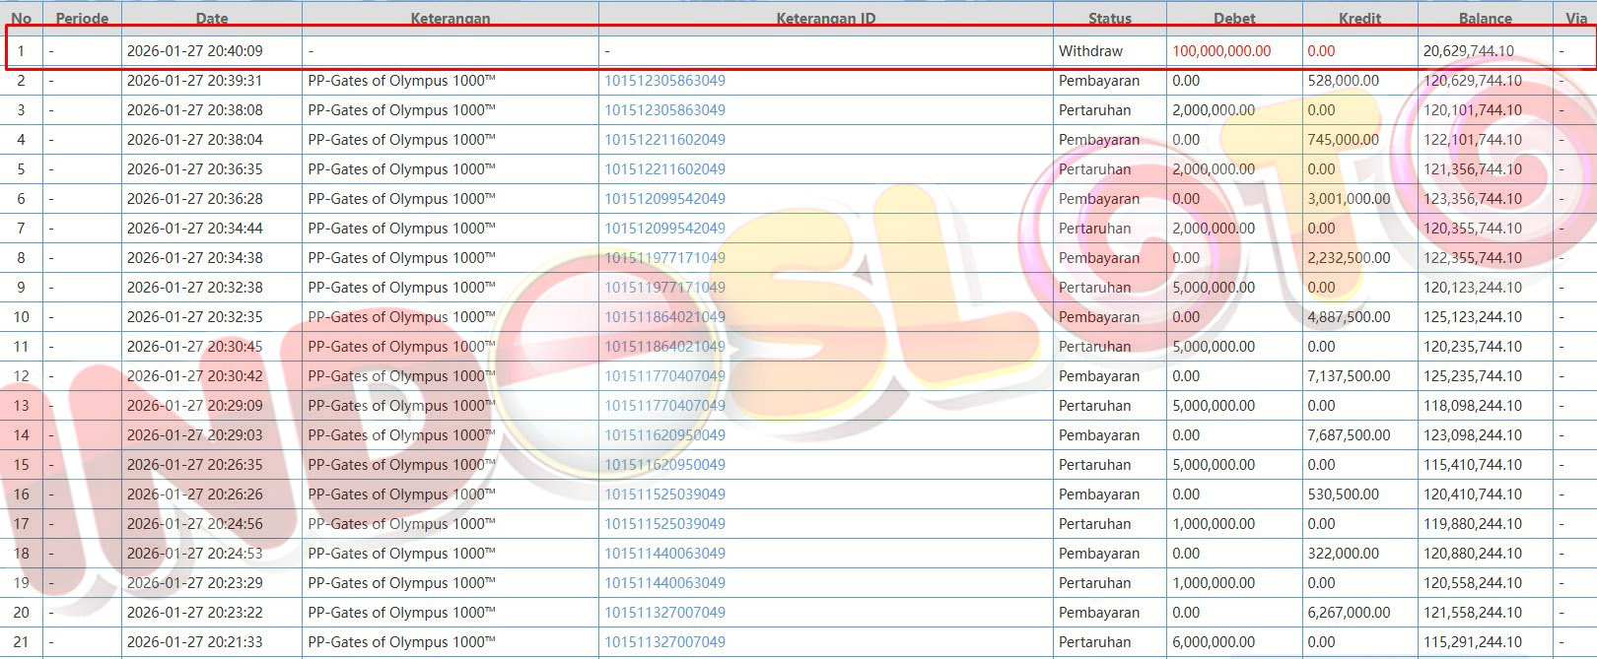Viewport: 1597px width, 659px height.
Task: Click the Kredit column header
Action: [x=1359, y=18]
